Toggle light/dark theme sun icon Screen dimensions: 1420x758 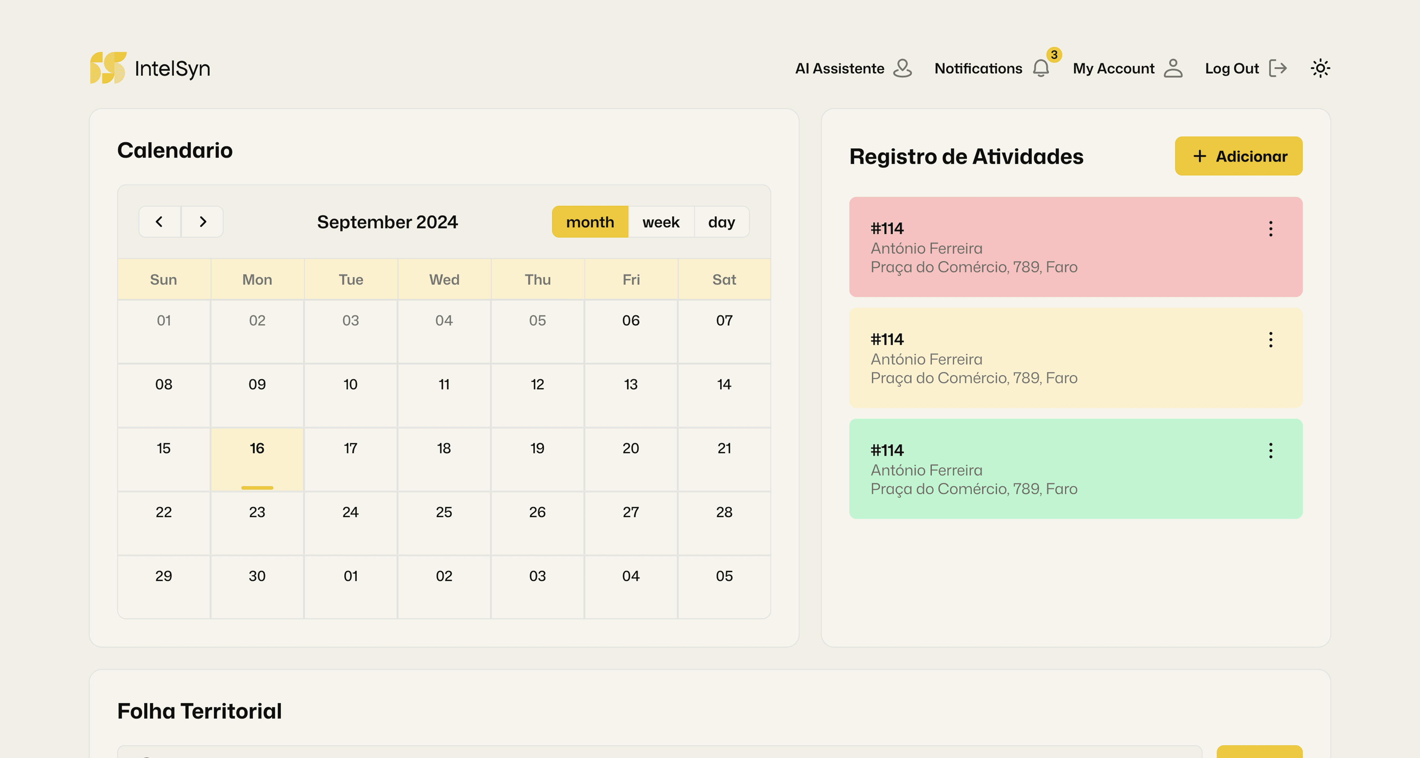(x=1320, y=68)
